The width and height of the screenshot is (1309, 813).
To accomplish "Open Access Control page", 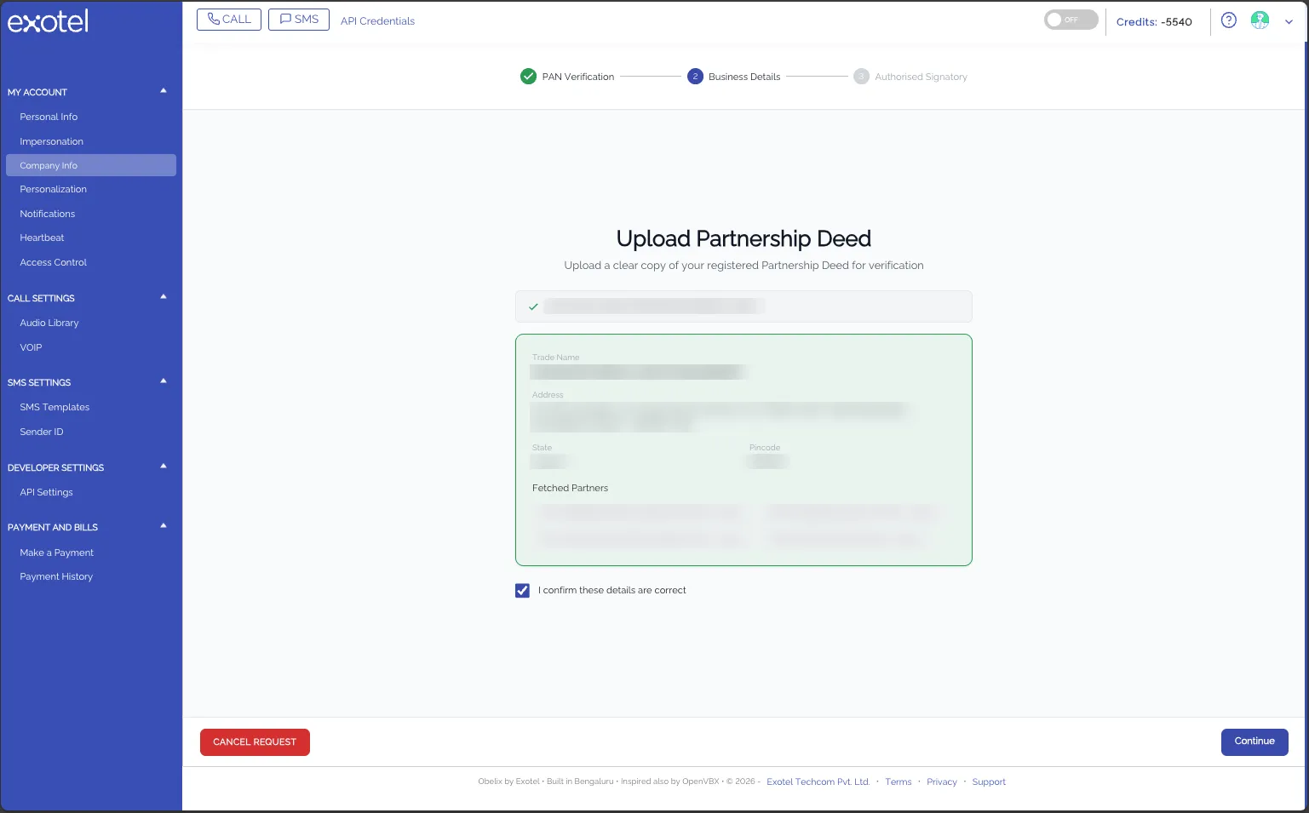I will point(54,262).
